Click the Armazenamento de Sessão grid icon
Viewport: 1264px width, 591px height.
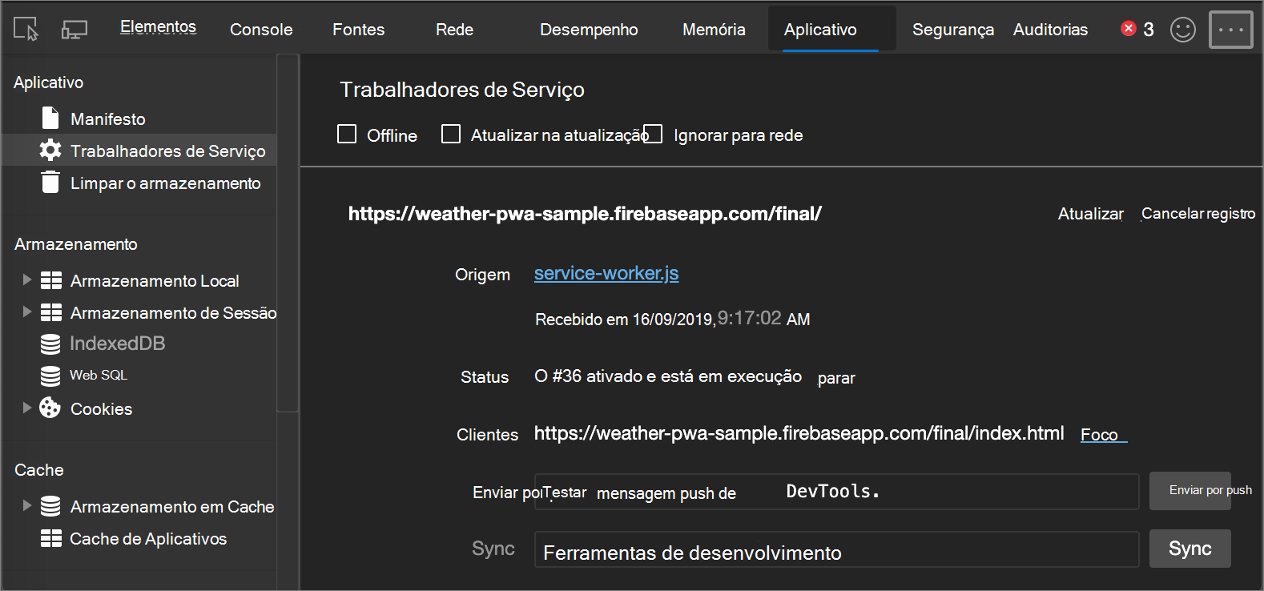pyautogui.click(x=51, y=312)
